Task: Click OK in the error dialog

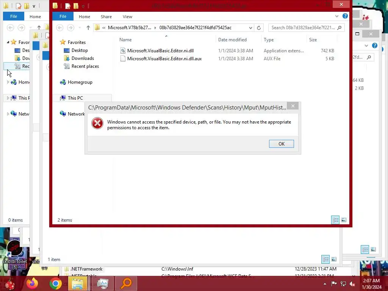Action: [282, 144]
